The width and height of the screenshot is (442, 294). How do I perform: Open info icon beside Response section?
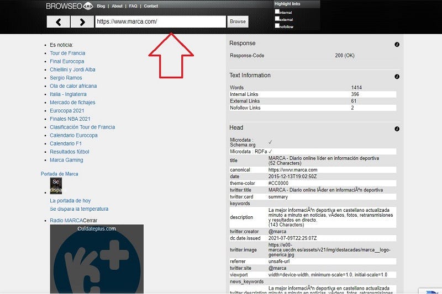[397, 45]
